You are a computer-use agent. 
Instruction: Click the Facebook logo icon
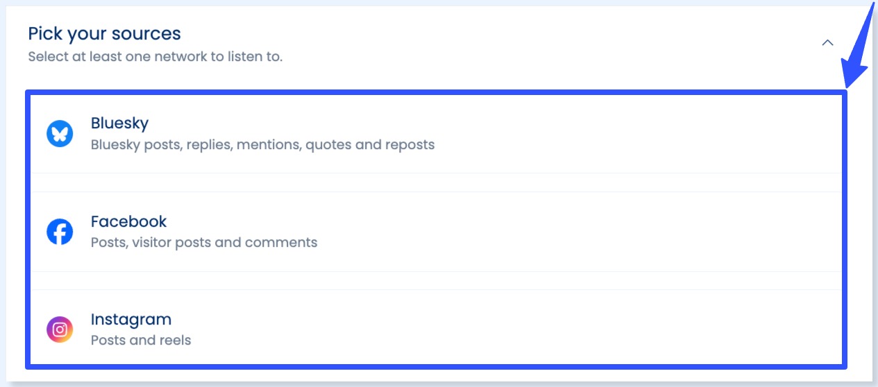[x=60, y=232]
